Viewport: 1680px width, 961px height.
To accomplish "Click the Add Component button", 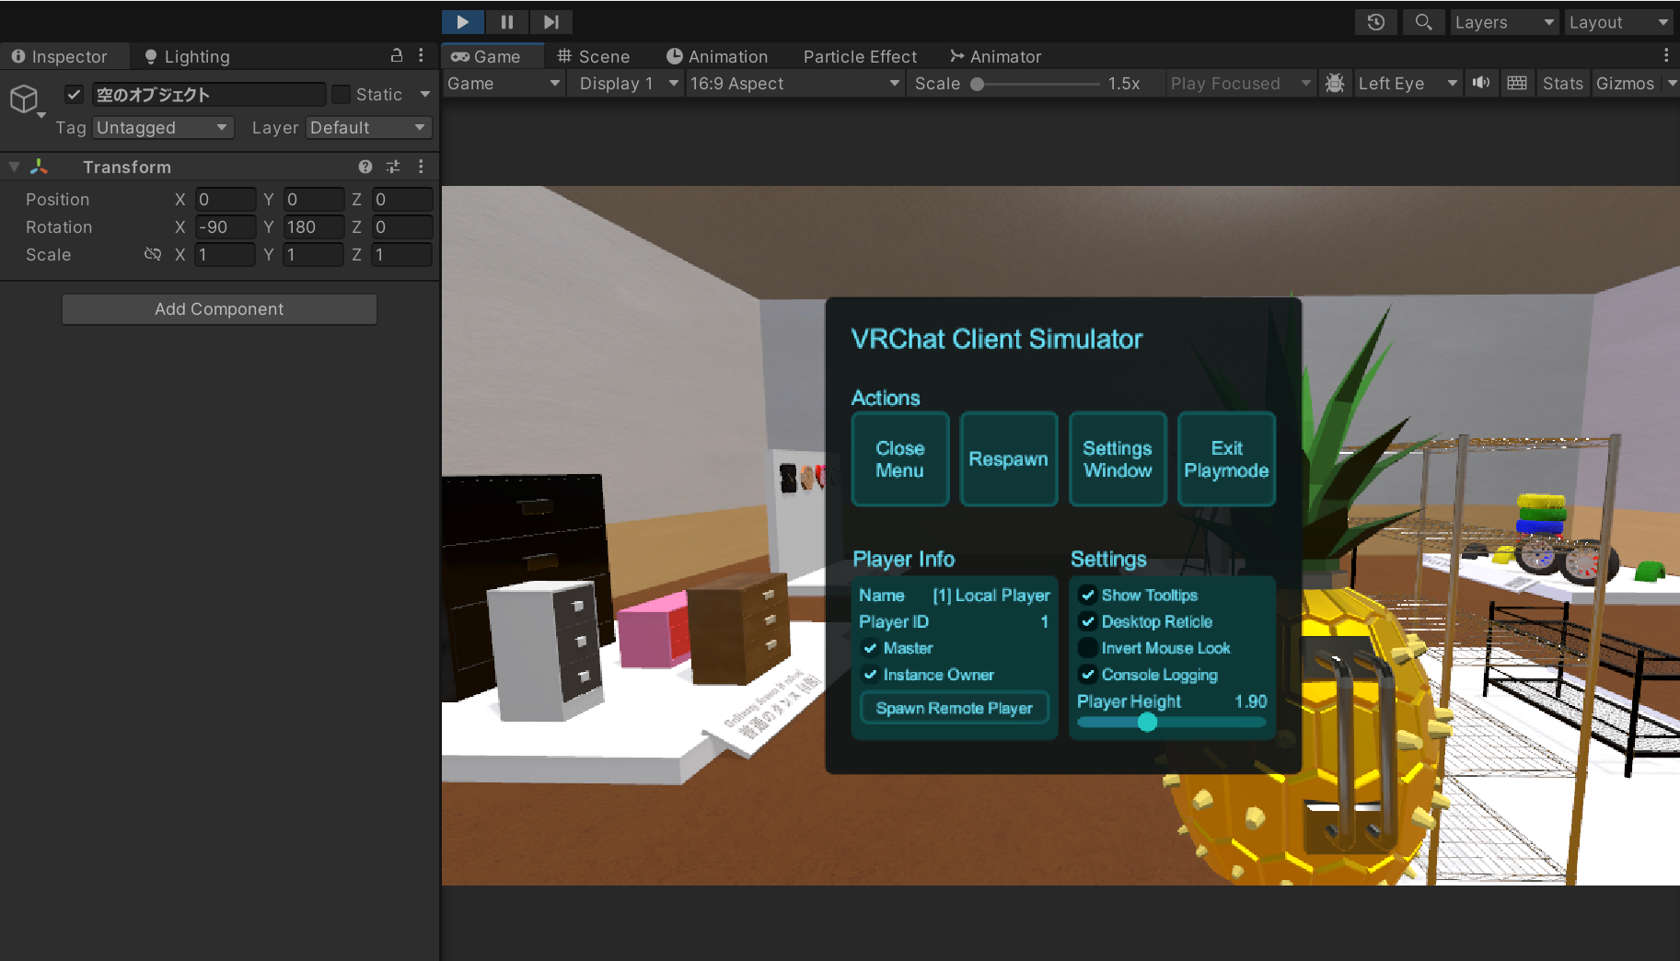I will coord(219,309).
